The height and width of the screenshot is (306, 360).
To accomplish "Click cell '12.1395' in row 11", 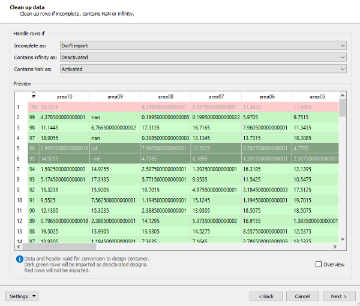I will (x=64, y=210).
